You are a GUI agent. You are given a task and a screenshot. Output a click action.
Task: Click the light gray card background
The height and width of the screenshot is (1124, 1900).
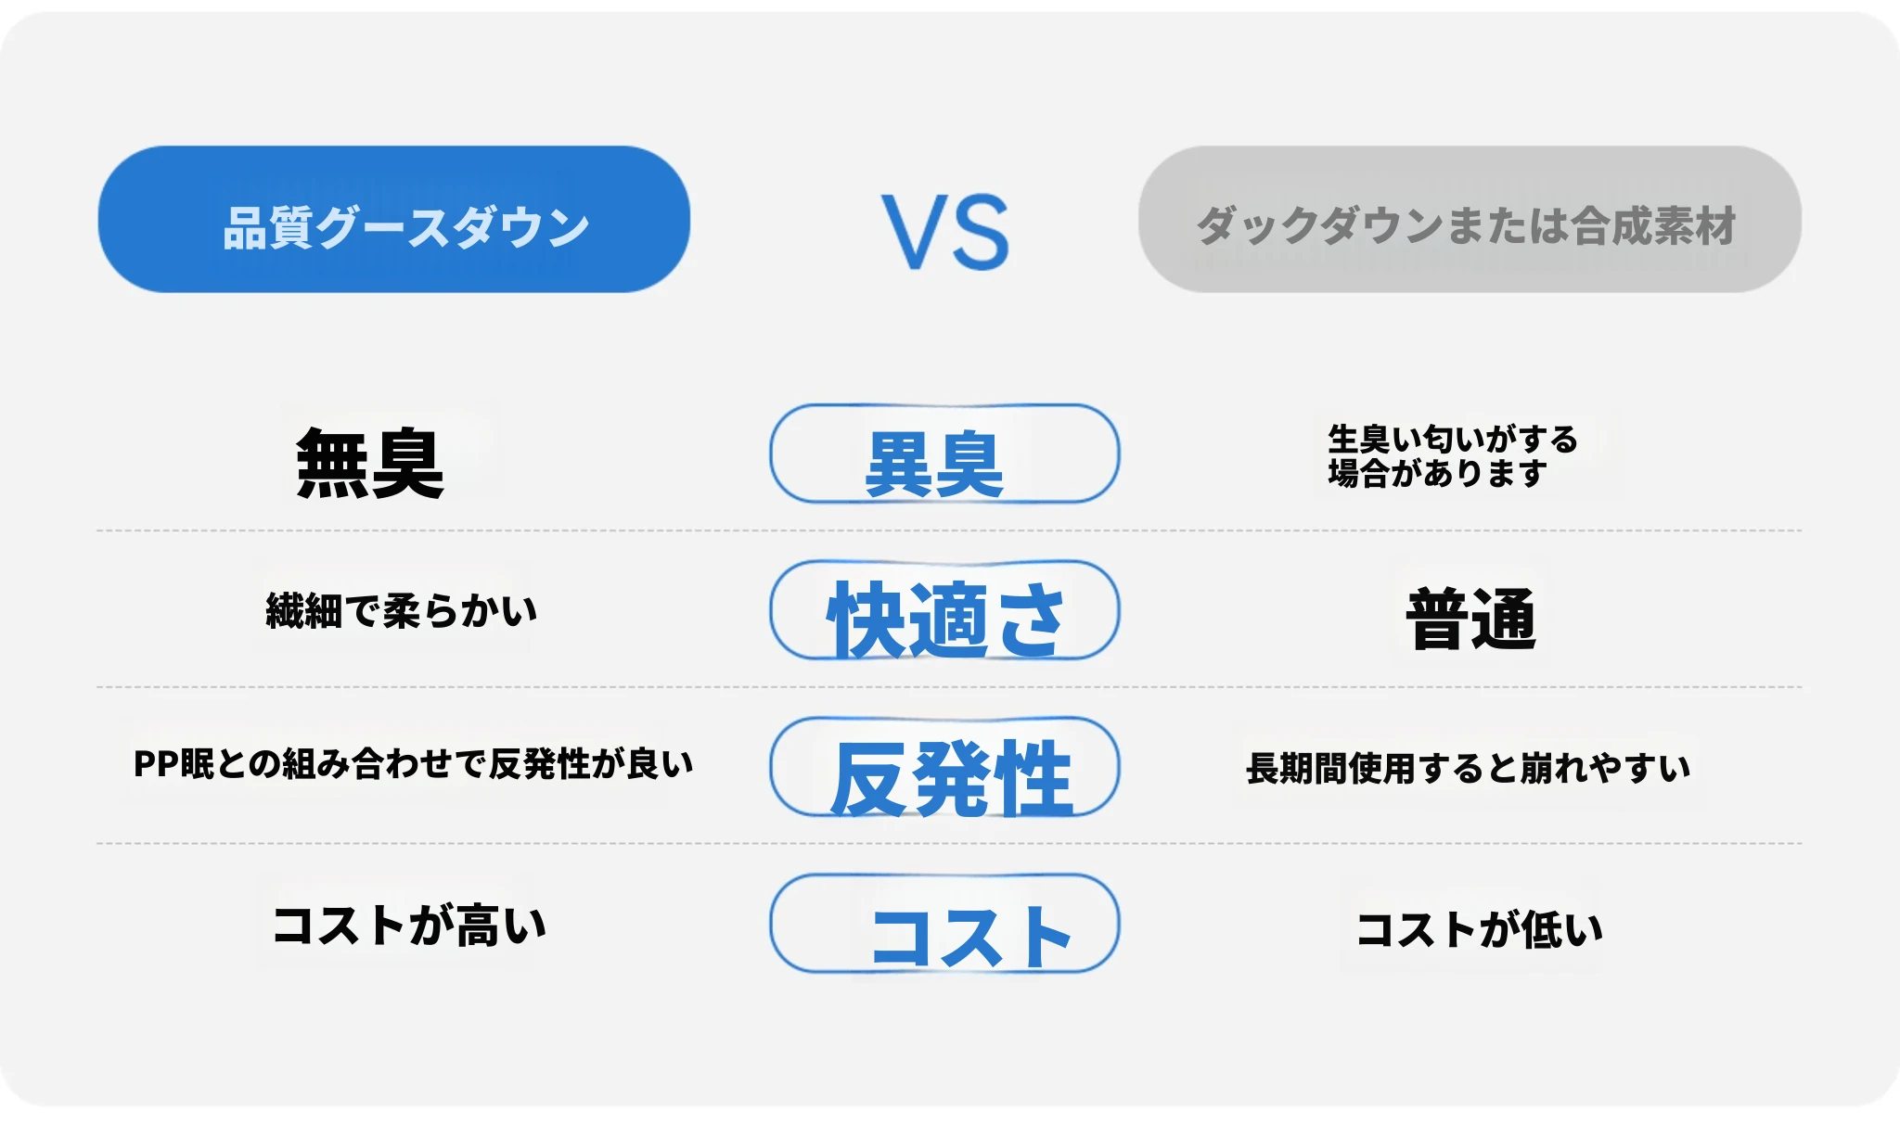(x=946, y=1039)
